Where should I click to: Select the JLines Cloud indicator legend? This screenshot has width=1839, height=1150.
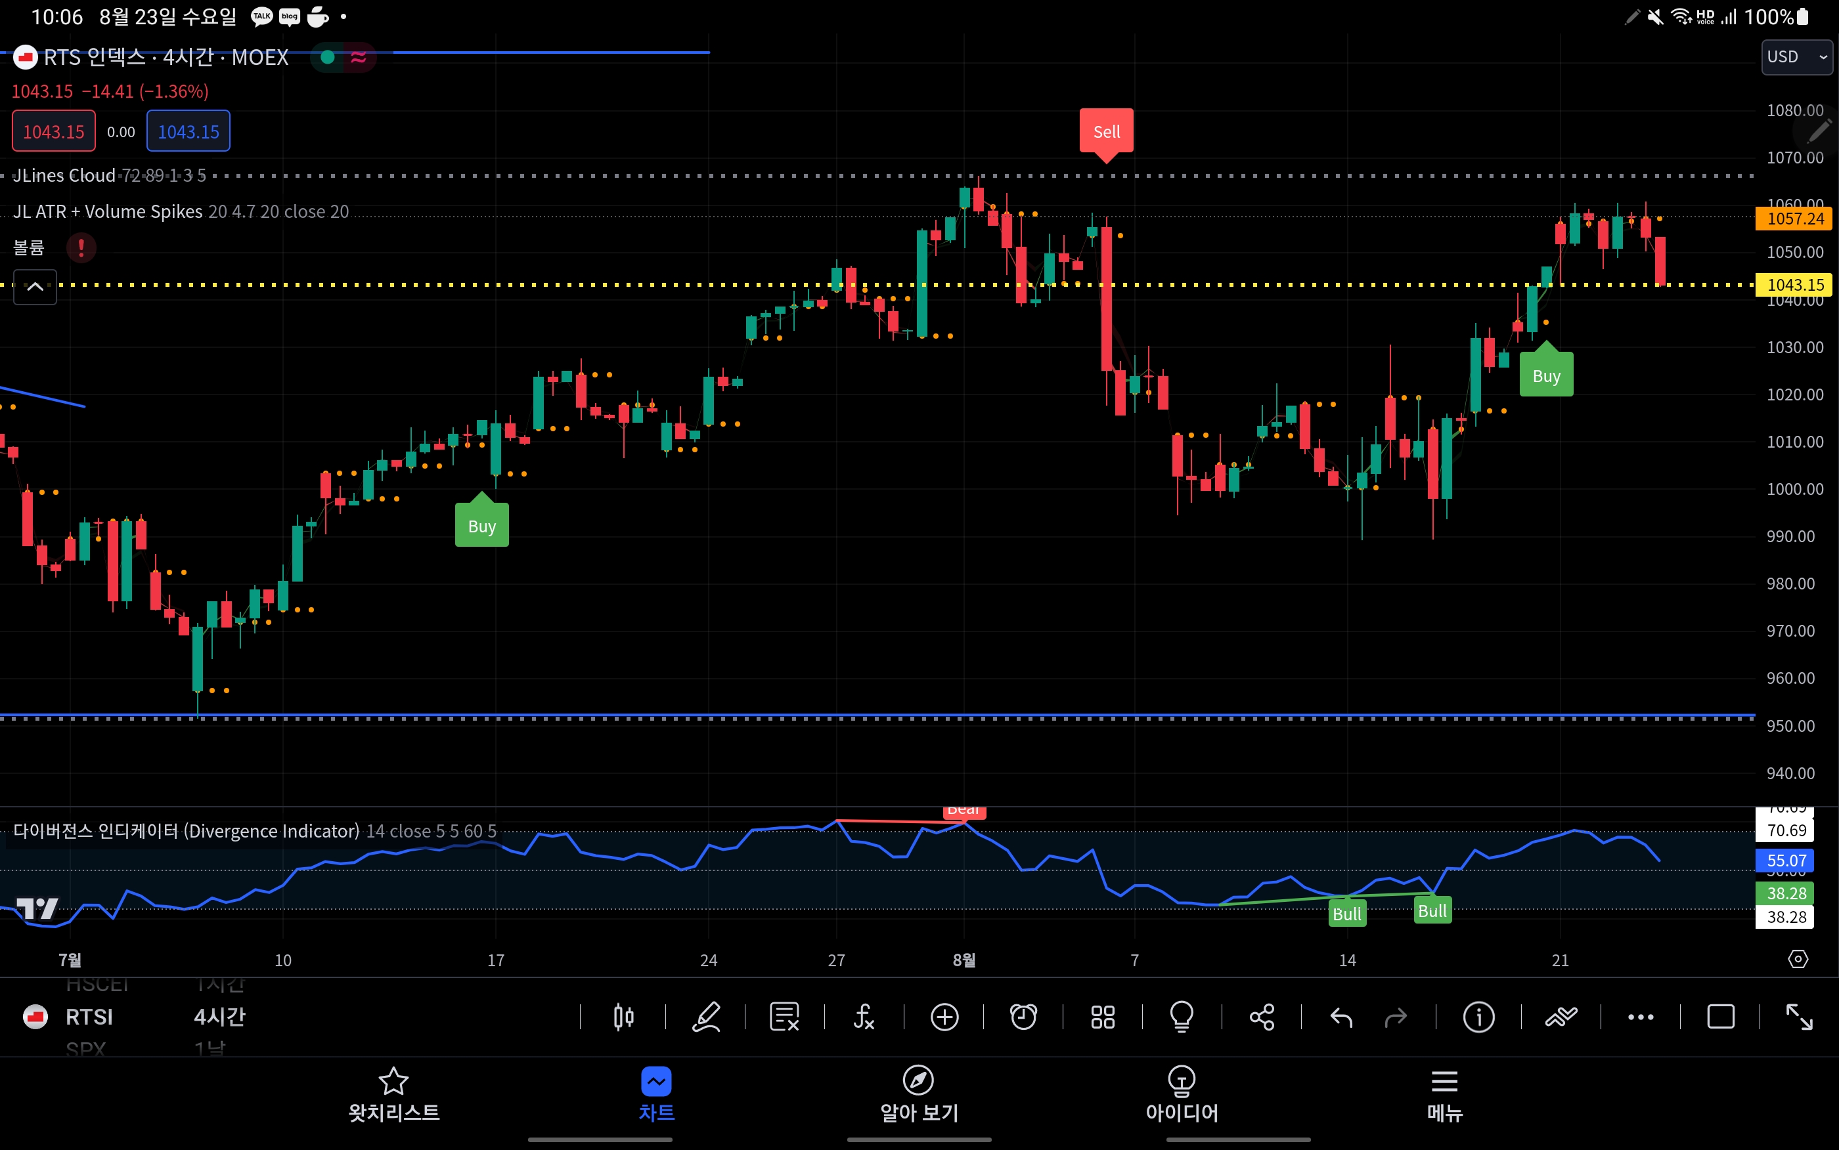point(110,176)
